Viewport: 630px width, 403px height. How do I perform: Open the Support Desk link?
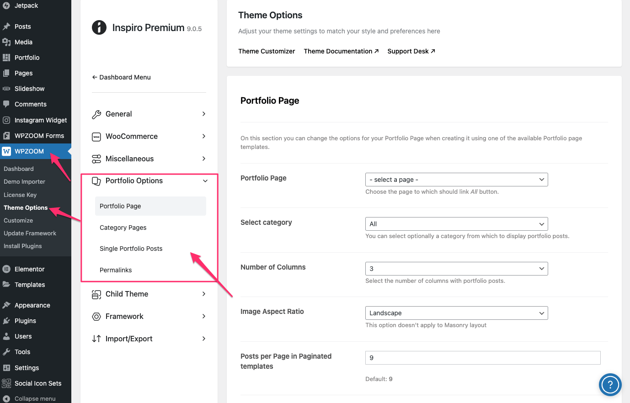(411, 51)
